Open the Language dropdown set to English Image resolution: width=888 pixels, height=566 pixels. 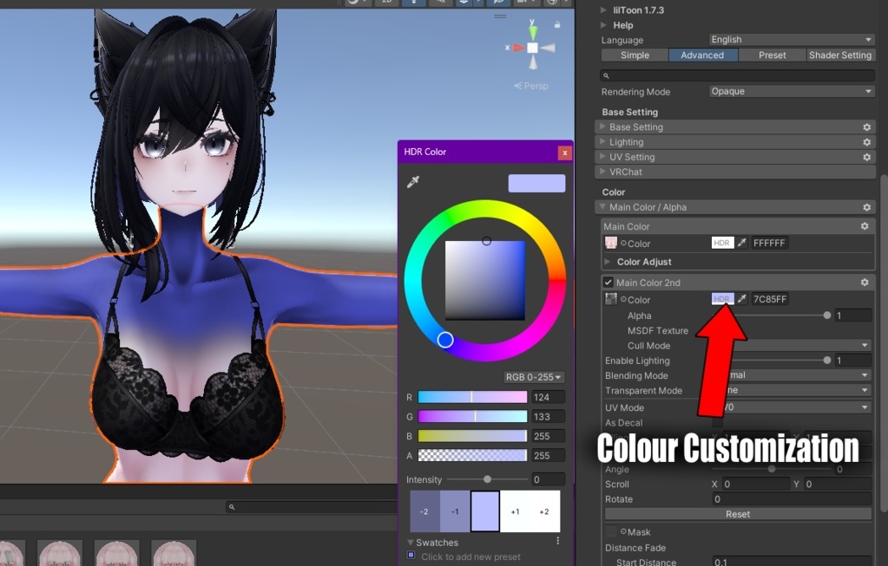[x=790, y=40]
